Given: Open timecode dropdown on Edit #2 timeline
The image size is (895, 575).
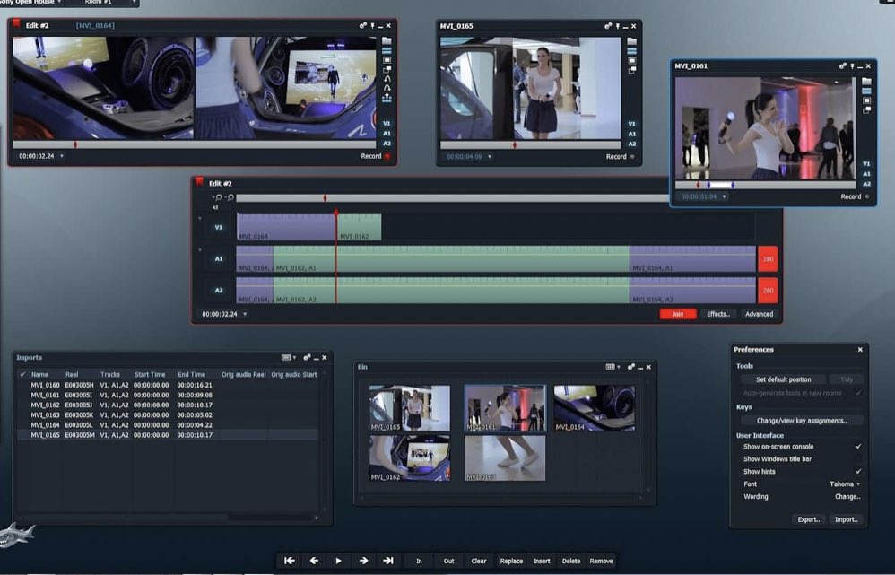Looking at the screenshot, I should pyautogui.click(x=245, y=314).
